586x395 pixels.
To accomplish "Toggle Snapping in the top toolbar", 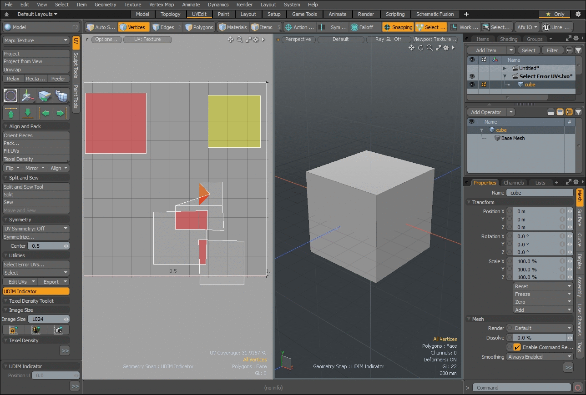I will pyautogui.click(x=398, y=27).
